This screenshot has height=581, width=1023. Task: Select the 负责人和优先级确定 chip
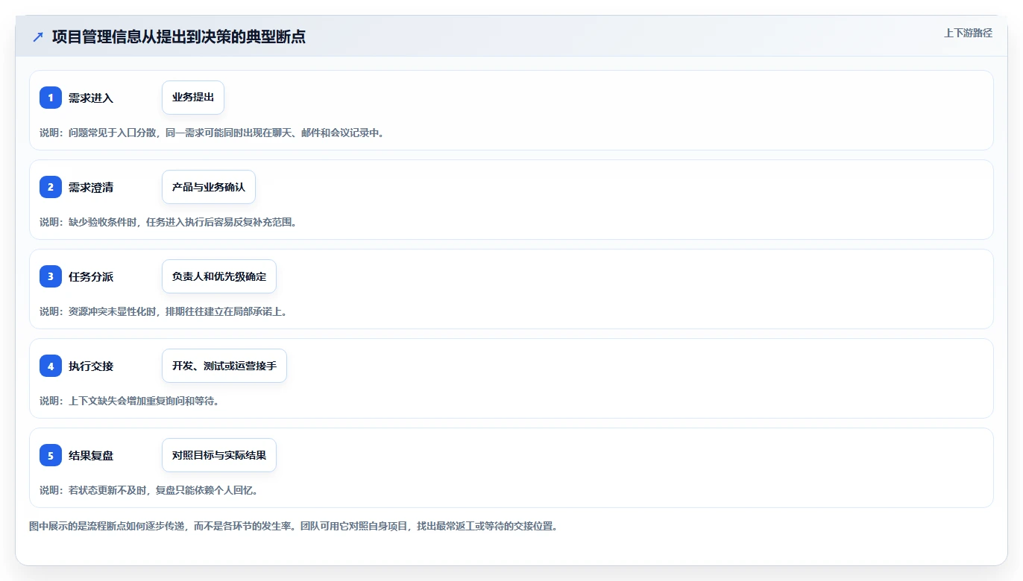click(x=219, y=276)
